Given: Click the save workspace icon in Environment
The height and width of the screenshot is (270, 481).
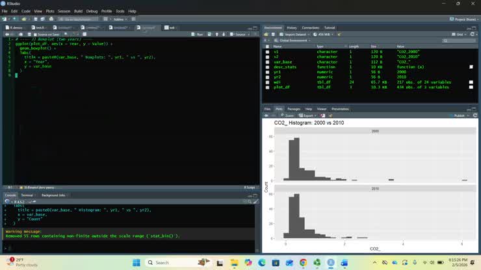Looking at the screenshot, I should (273, 34).
